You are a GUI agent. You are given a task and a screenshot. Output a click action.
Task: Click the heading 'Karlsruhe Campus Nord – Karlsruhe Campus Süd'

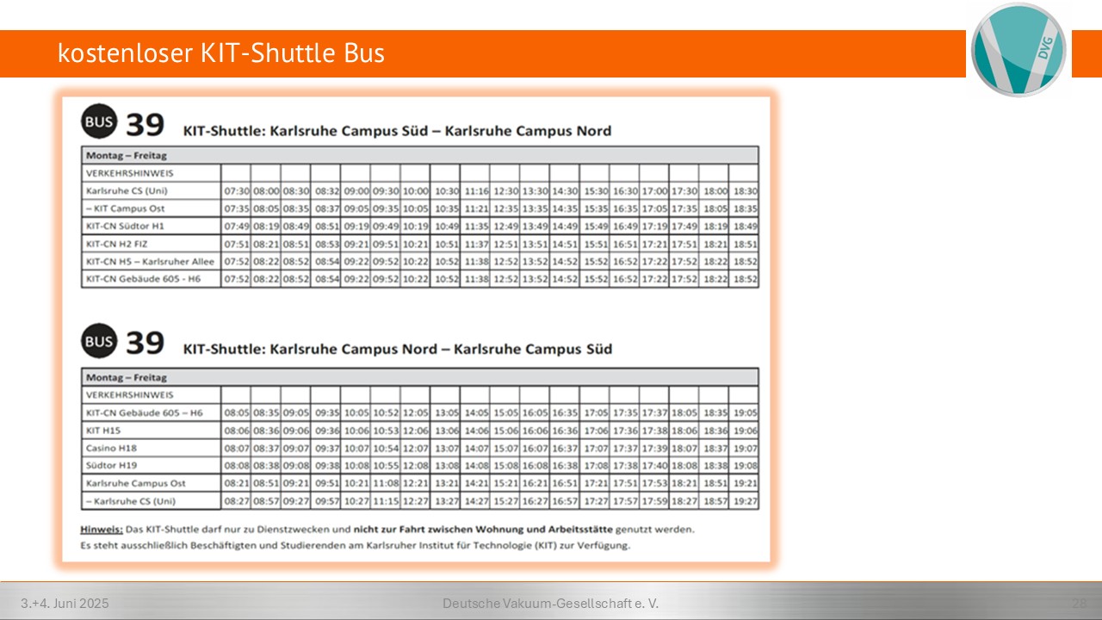[397, 349]
